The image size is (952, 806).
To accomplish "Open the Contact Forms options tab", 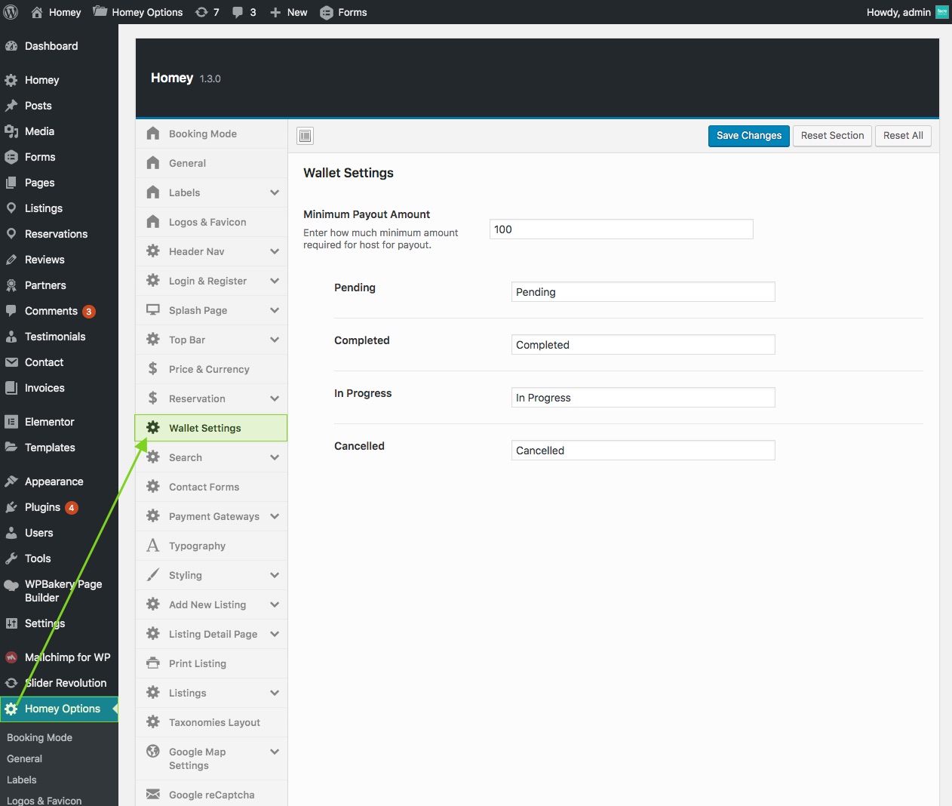I will tap(211, 487).
